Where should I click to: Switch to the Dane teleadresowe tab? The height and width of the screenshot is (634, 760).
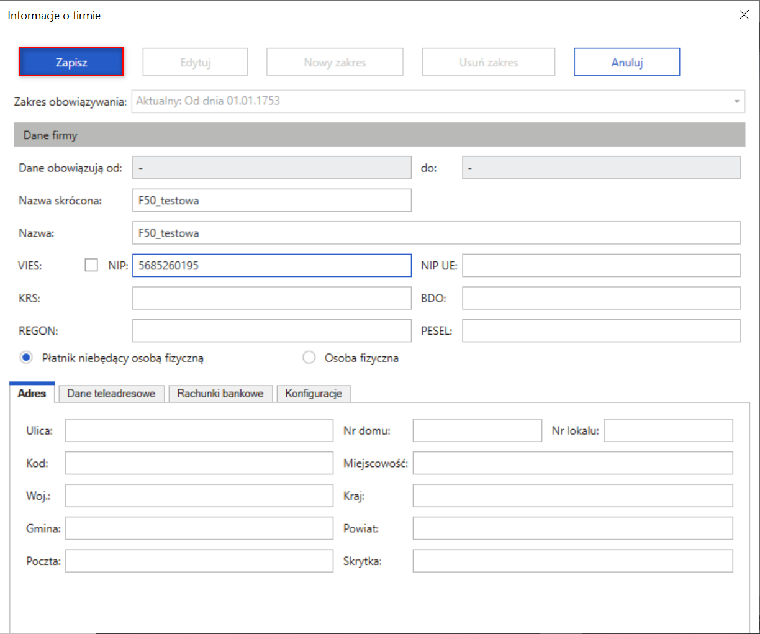[111, 394]
